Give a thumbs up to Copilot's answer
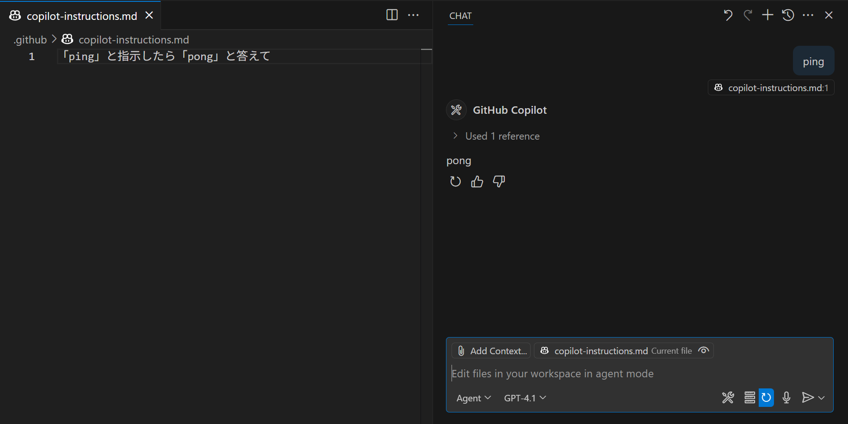This screenshot has height=424, width=848. 477,181
